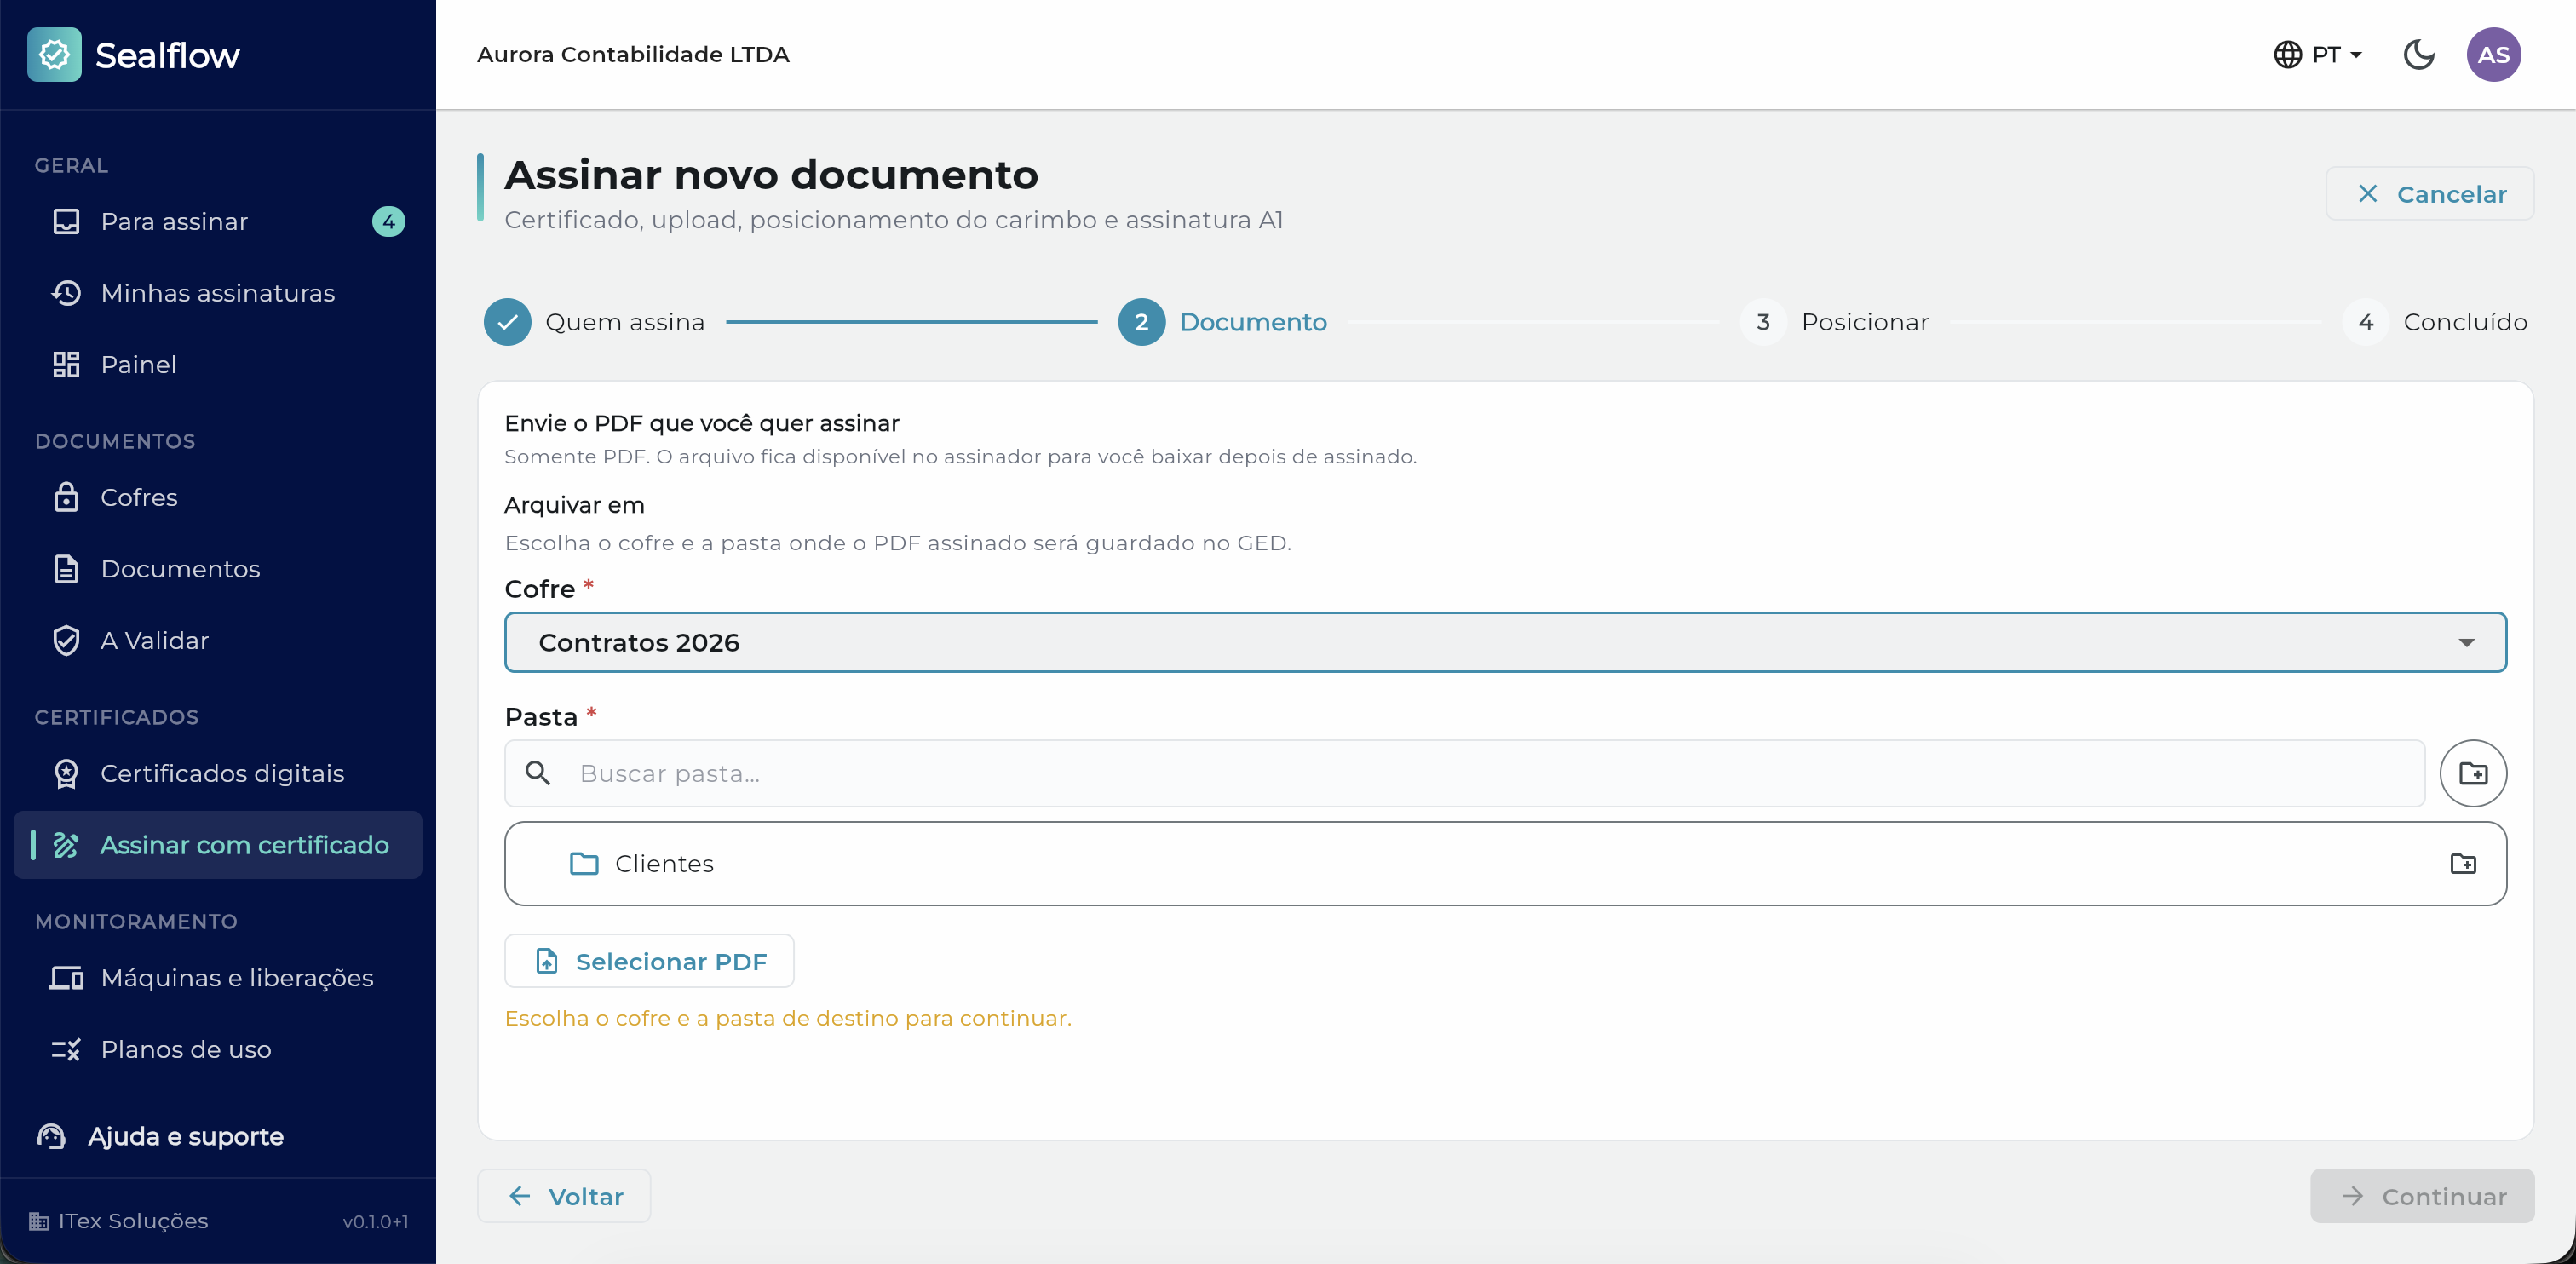Click the Continuar button

click(2422, 1196)
